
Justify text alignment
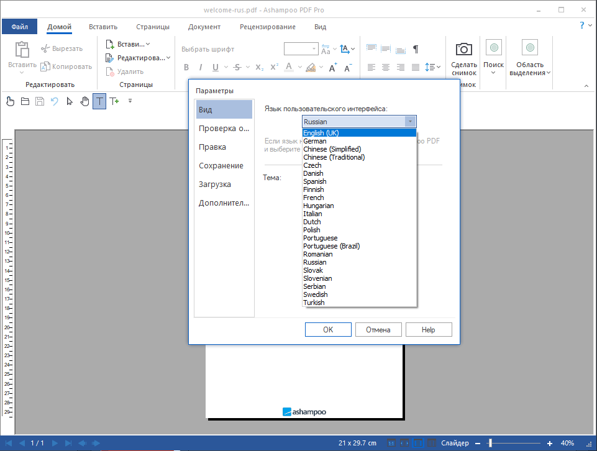click(416, 67)
